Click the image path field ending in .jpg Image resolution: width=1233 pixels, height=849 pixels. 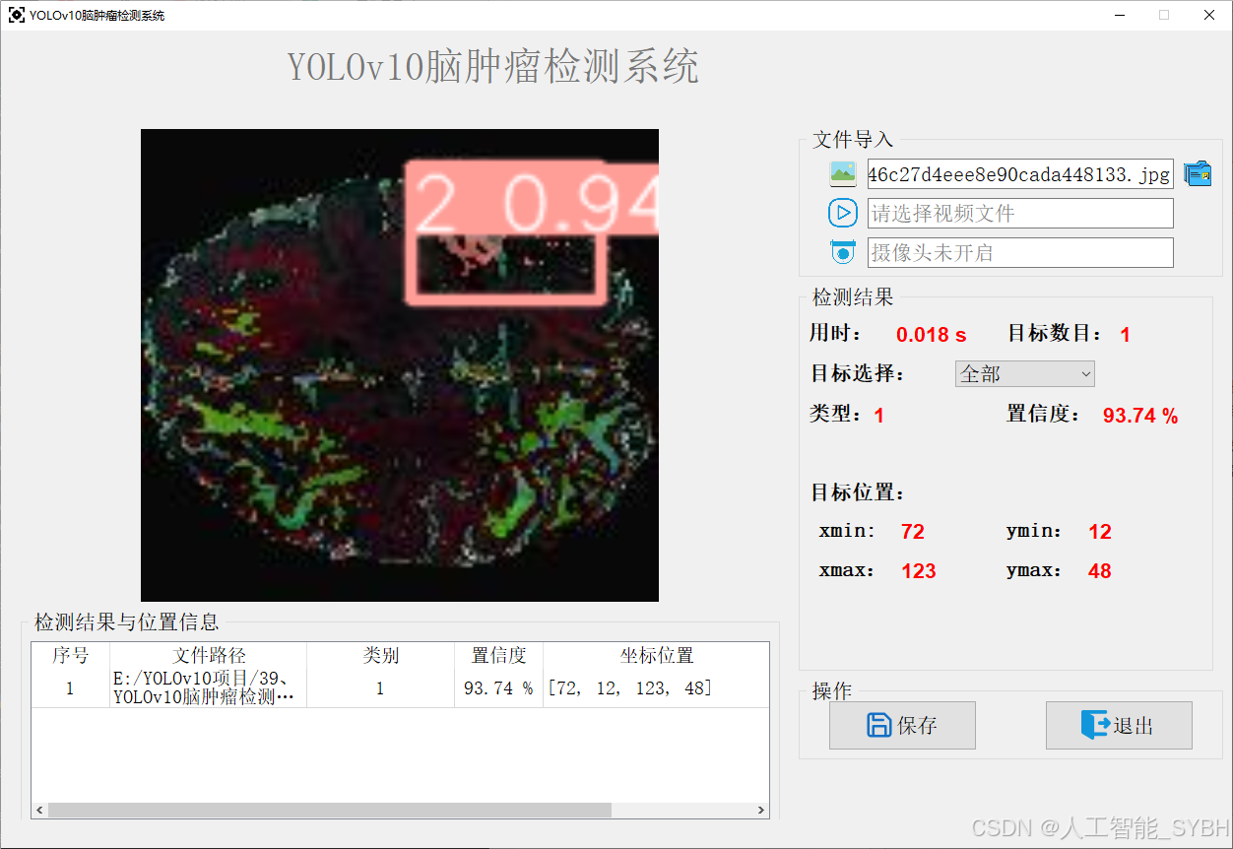pyautogui.click(x=1020, y=174)
